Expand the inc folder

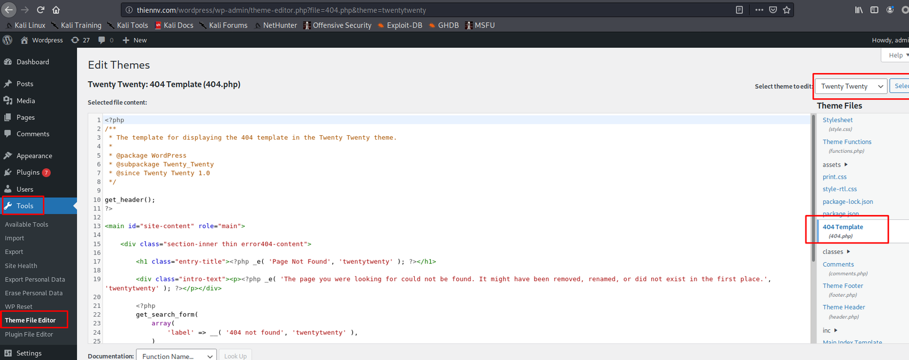[x=830, y=330]
